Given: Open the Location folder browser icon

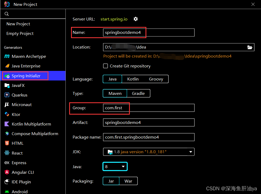Looking at the screenshot, I should click(x=250, y=47).
